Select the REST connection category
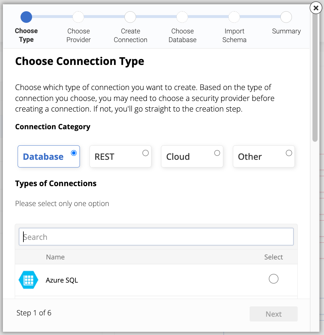The width and height of the screenshot is (324, 335). (120, 156)
